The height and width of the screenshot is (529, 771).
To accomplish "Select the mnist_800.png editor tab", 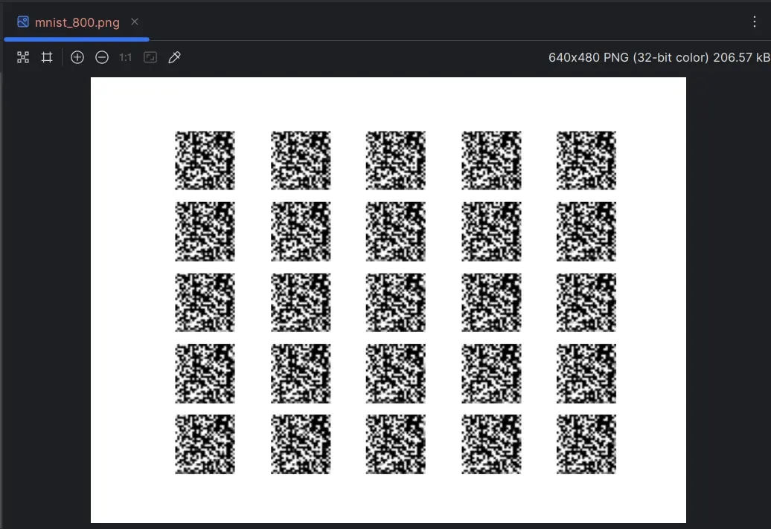I will 77,22.
